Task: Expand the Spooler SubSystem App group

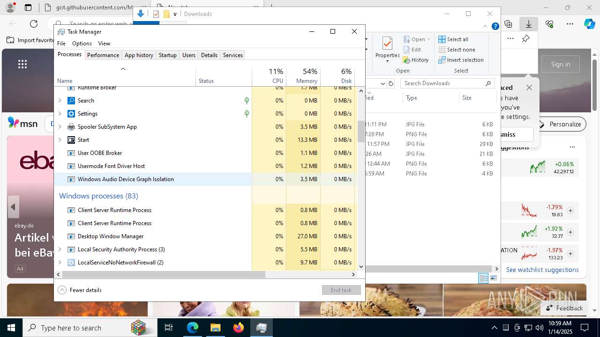Action: (60, 127)
